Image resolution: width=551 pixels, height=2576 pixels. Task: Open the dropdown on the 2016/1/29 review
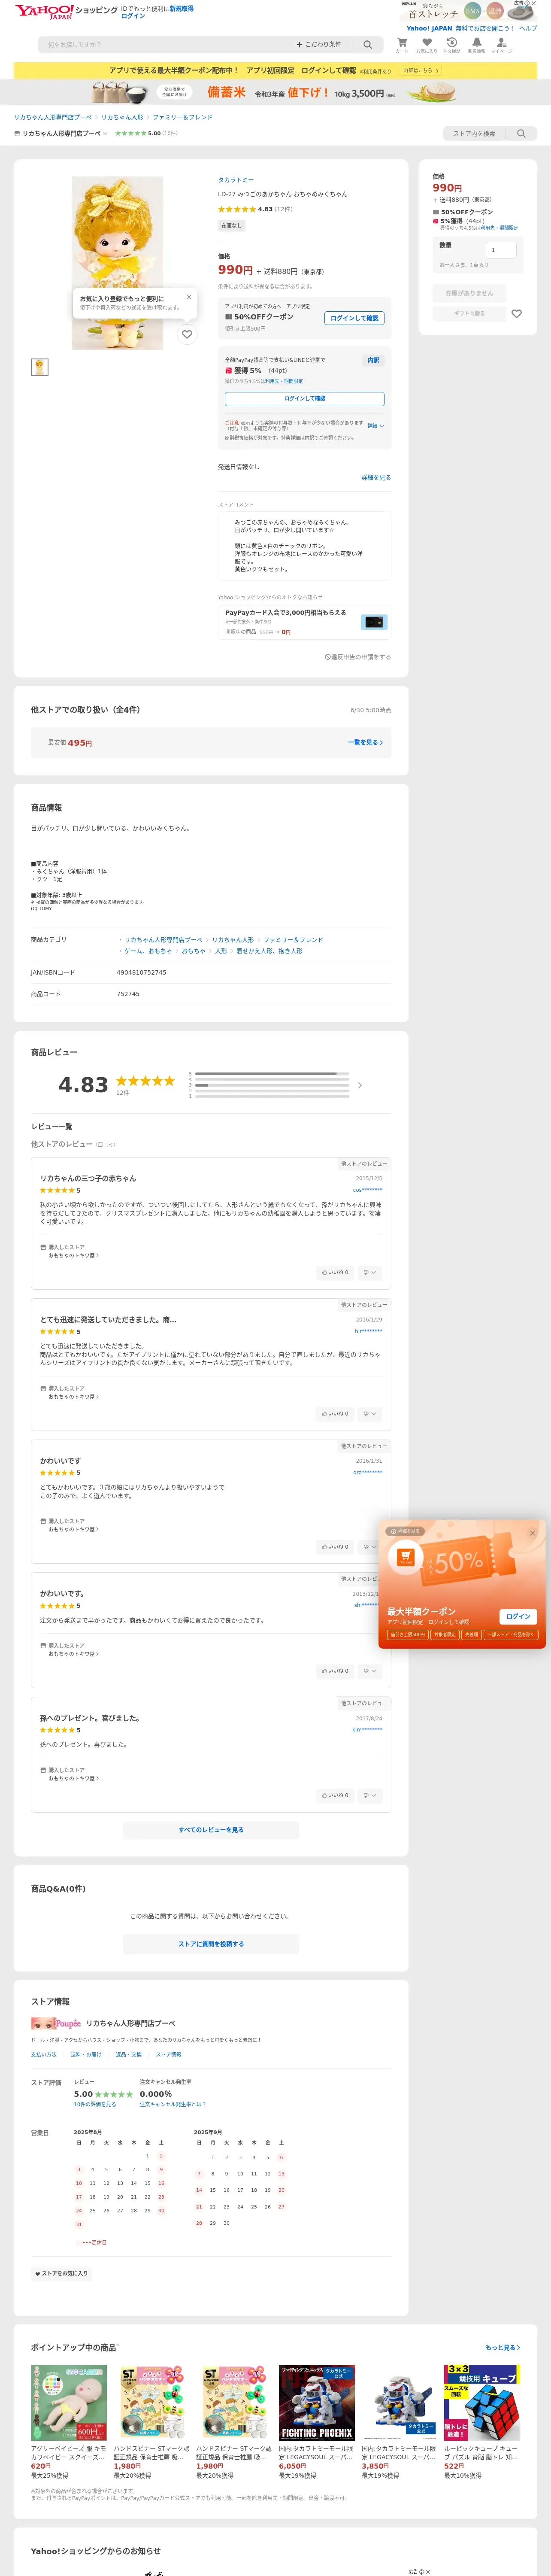(x=369, y=1413)
